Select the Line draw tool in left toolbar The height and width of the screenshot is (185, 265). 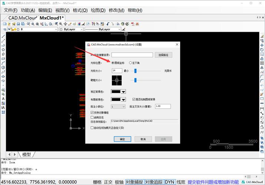(x=3, y=36)
